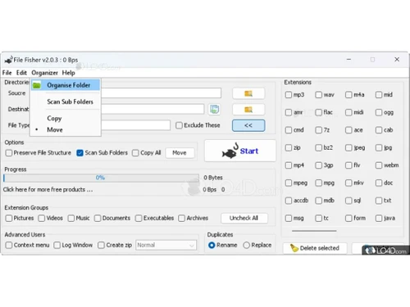This screenshot has height=307, width=410.
Task: Check the sql extension
Action: point(348,201)
